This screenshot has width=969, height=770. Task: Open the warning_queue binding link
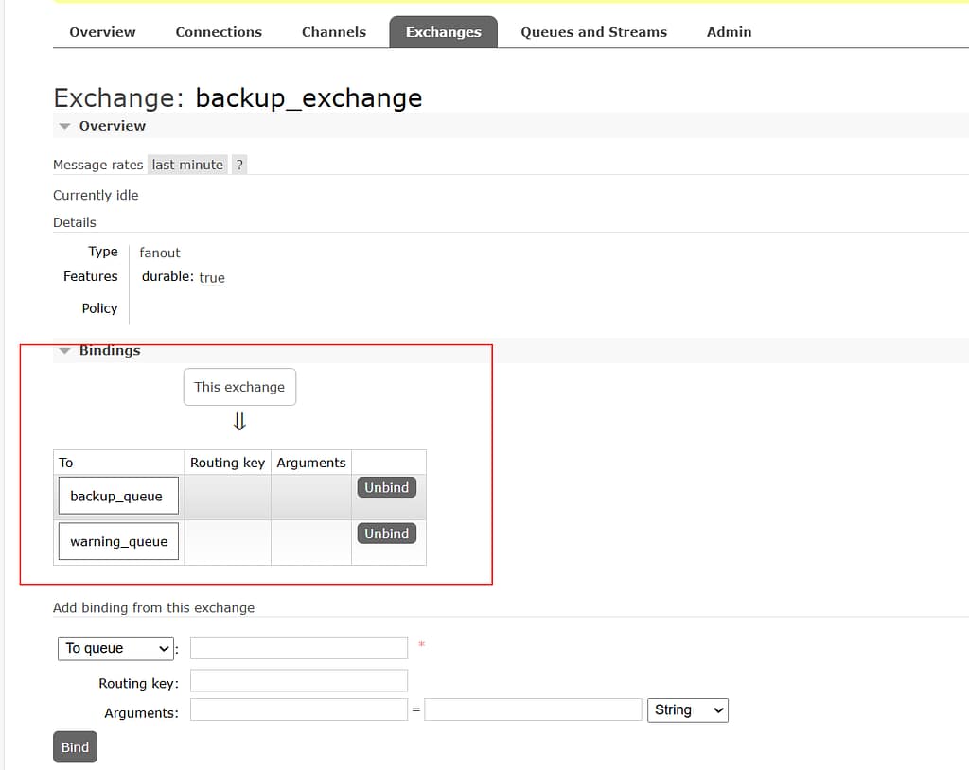coord(118,542)
